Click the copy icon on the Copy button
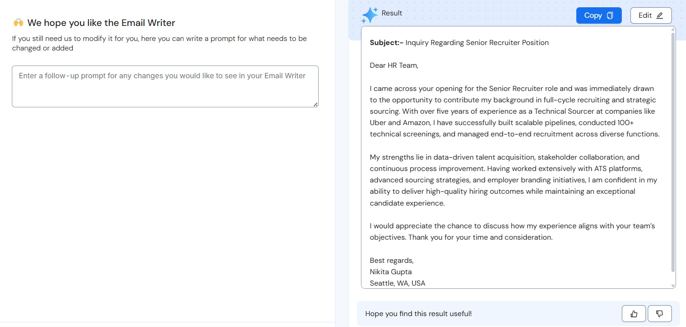Screen dimensions: 686x327 610,15
